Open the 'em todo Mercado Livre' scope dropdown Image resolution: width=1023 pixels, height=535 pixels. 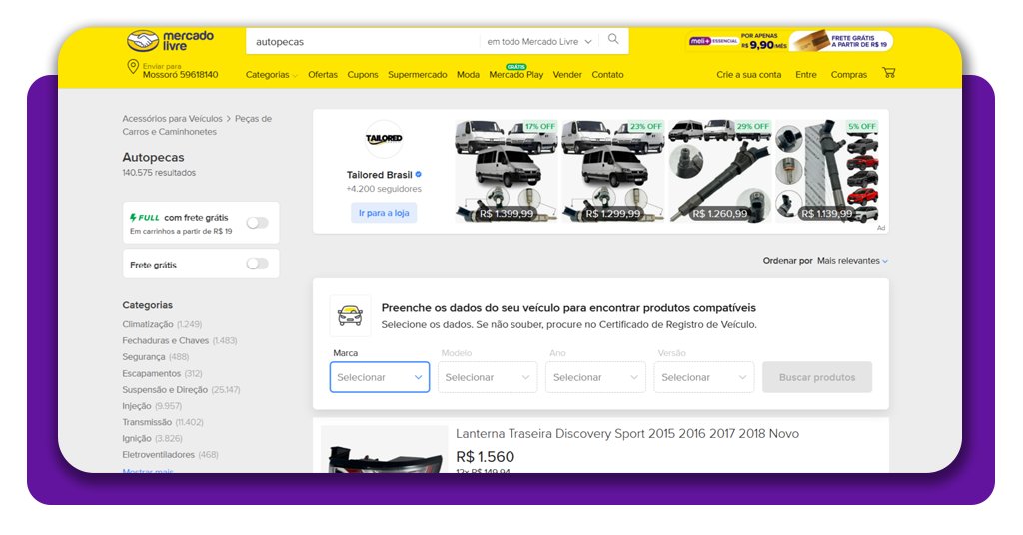pos(538,41)
